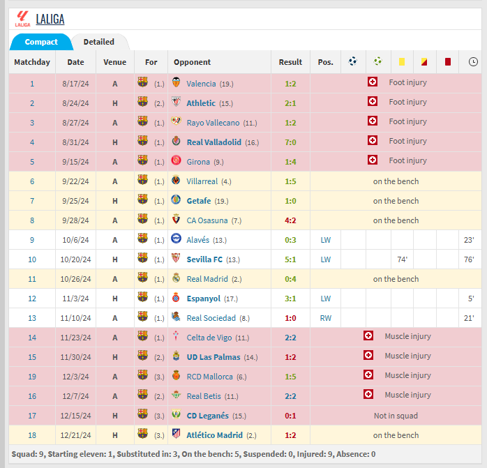Click the Girona club crest
The height and width of the screenshot is (468, 487).
tap(176, 160)
